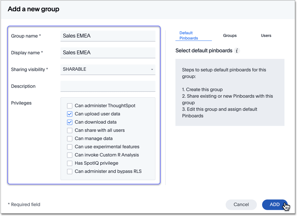The width and height of the screenshot is (297, 216).
Task: Uncheck Can upload user data
Action: 70,114
